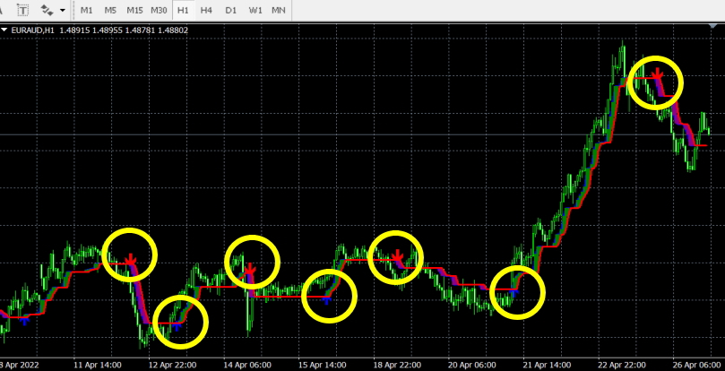Switch chart to M15 timeframe
This screenshot has width=725, height=371.
tap(134, 10)
